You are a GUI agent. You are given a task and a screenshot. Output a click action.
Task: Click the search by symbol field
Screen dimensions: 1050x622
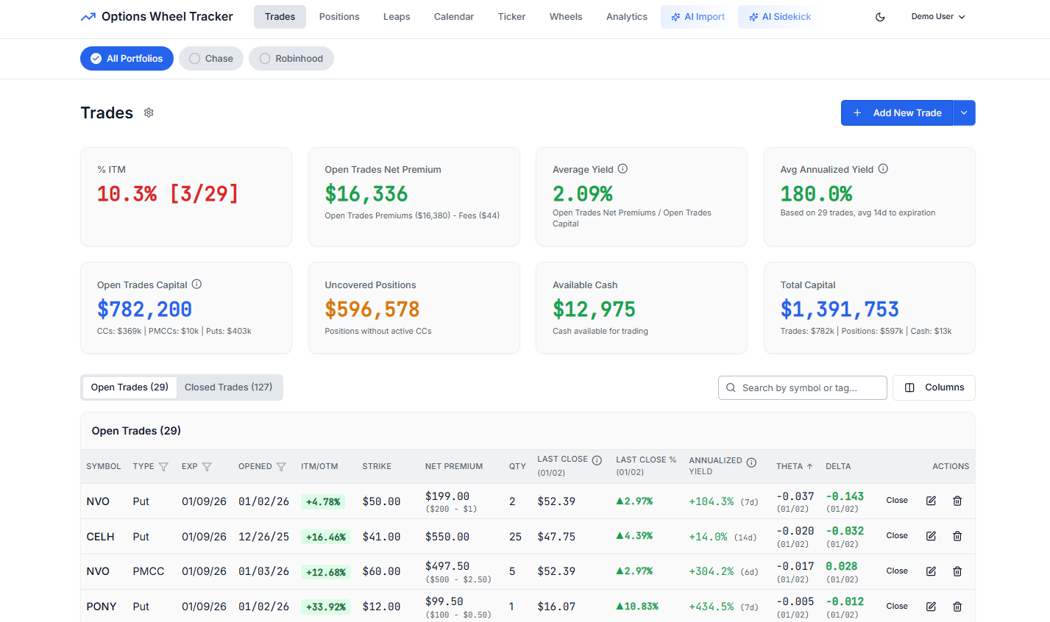[x=802, y=387]
